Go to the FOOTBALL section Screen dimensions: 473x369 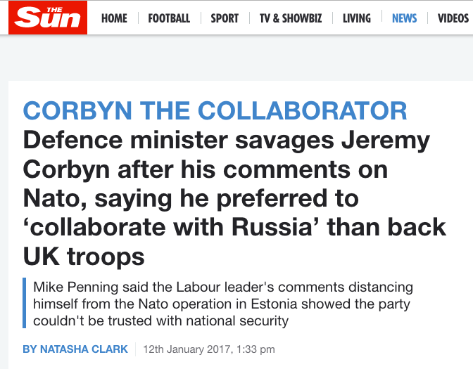[x=169, y=18]
